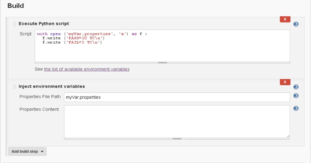
Task: Show help for Inject environment variables
Action: 296,87
